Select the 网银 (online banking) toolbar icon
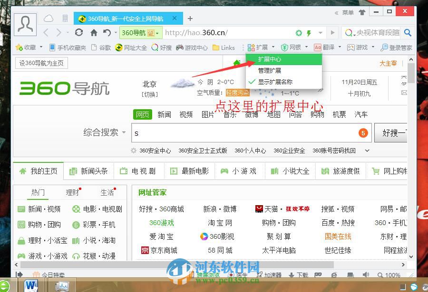The width and height of the screenshot is (428, 292). pos(292,47)
